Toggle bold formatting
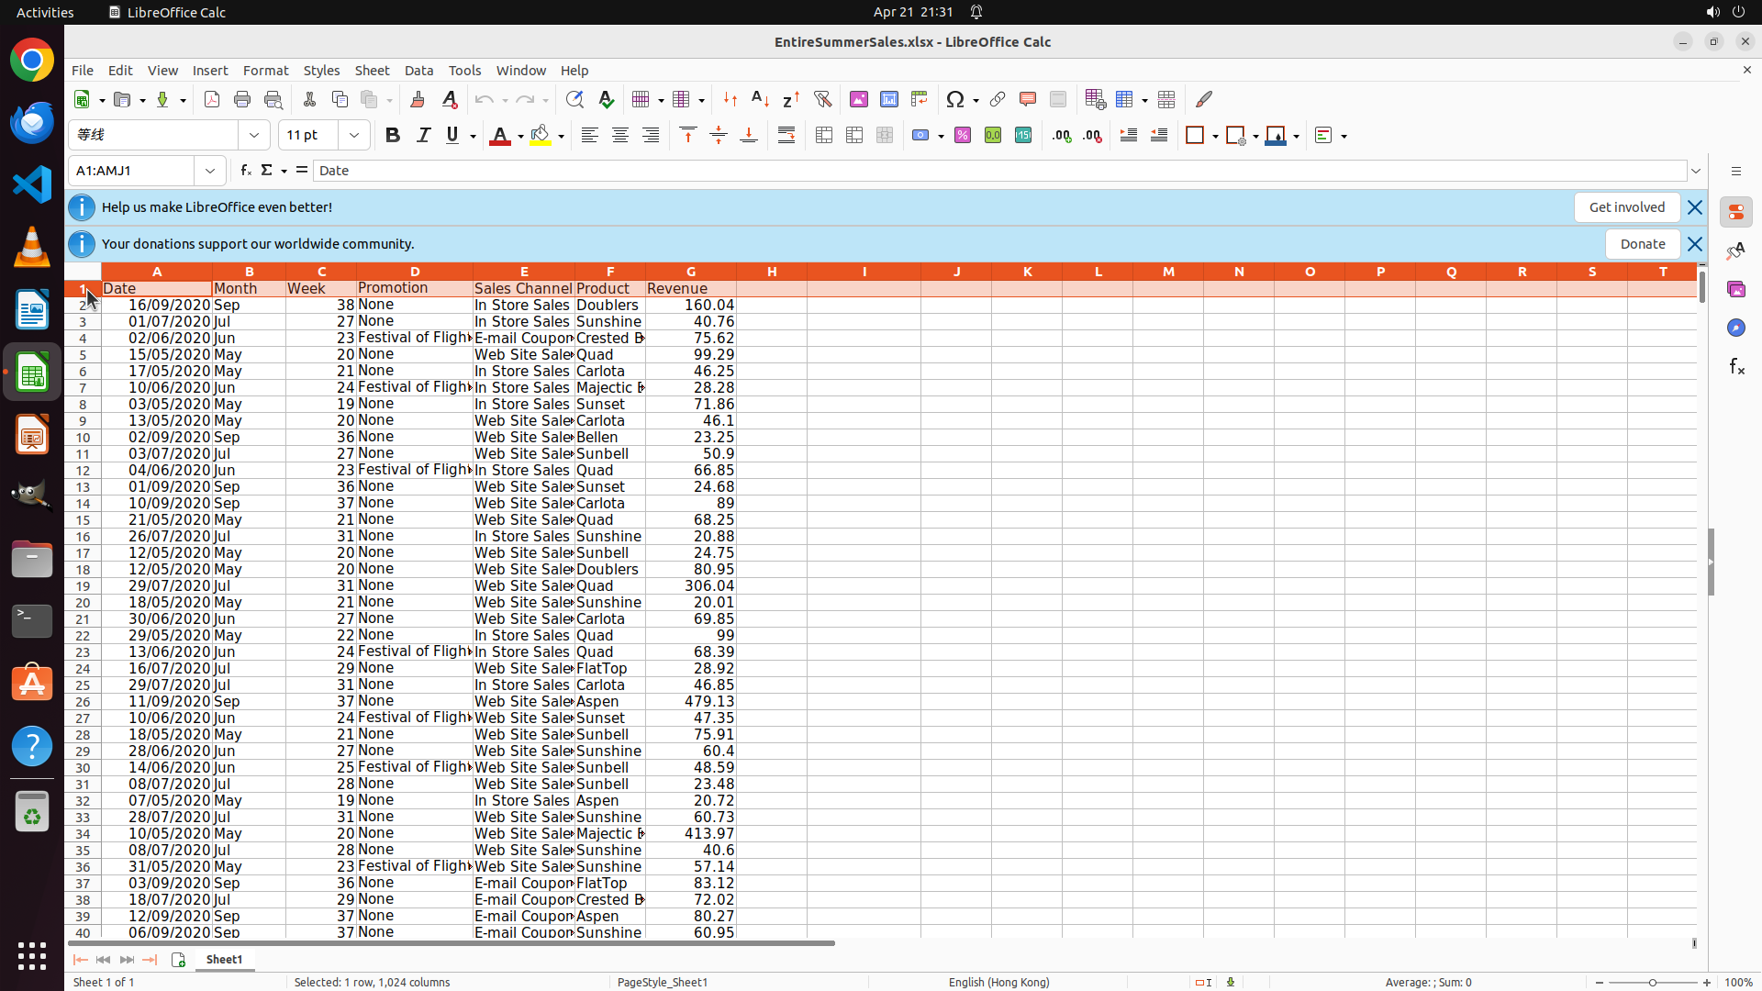 (393, 136)
